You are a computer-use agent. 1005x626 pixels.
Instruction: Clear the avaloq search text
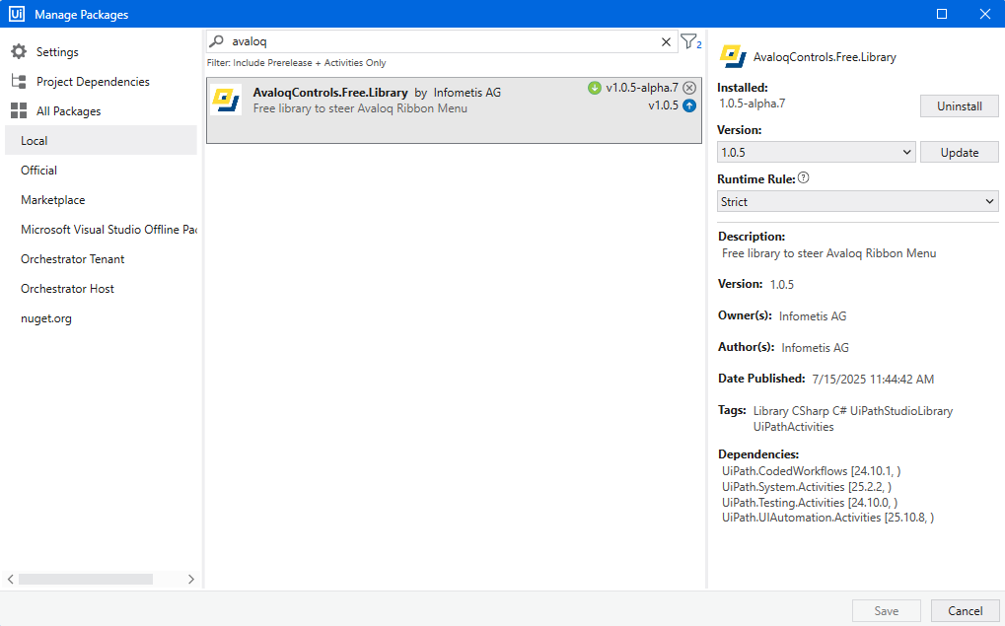click(x=666, y=41)
